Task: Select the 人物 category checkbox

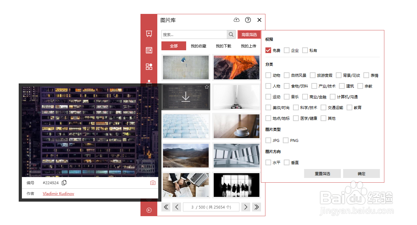Action: click(268, 86)
